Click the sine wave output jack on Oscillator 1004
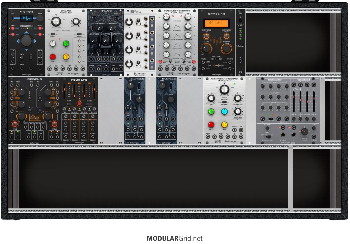This screenshot has height=244, width=350. [x=79, y=41]
